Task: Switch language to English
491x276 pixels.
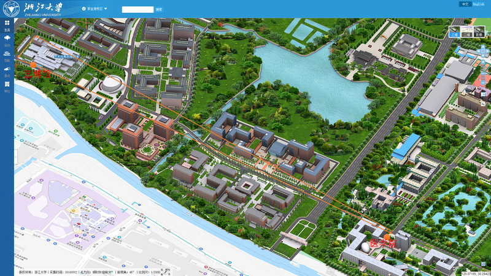Action: pos(479,4)
